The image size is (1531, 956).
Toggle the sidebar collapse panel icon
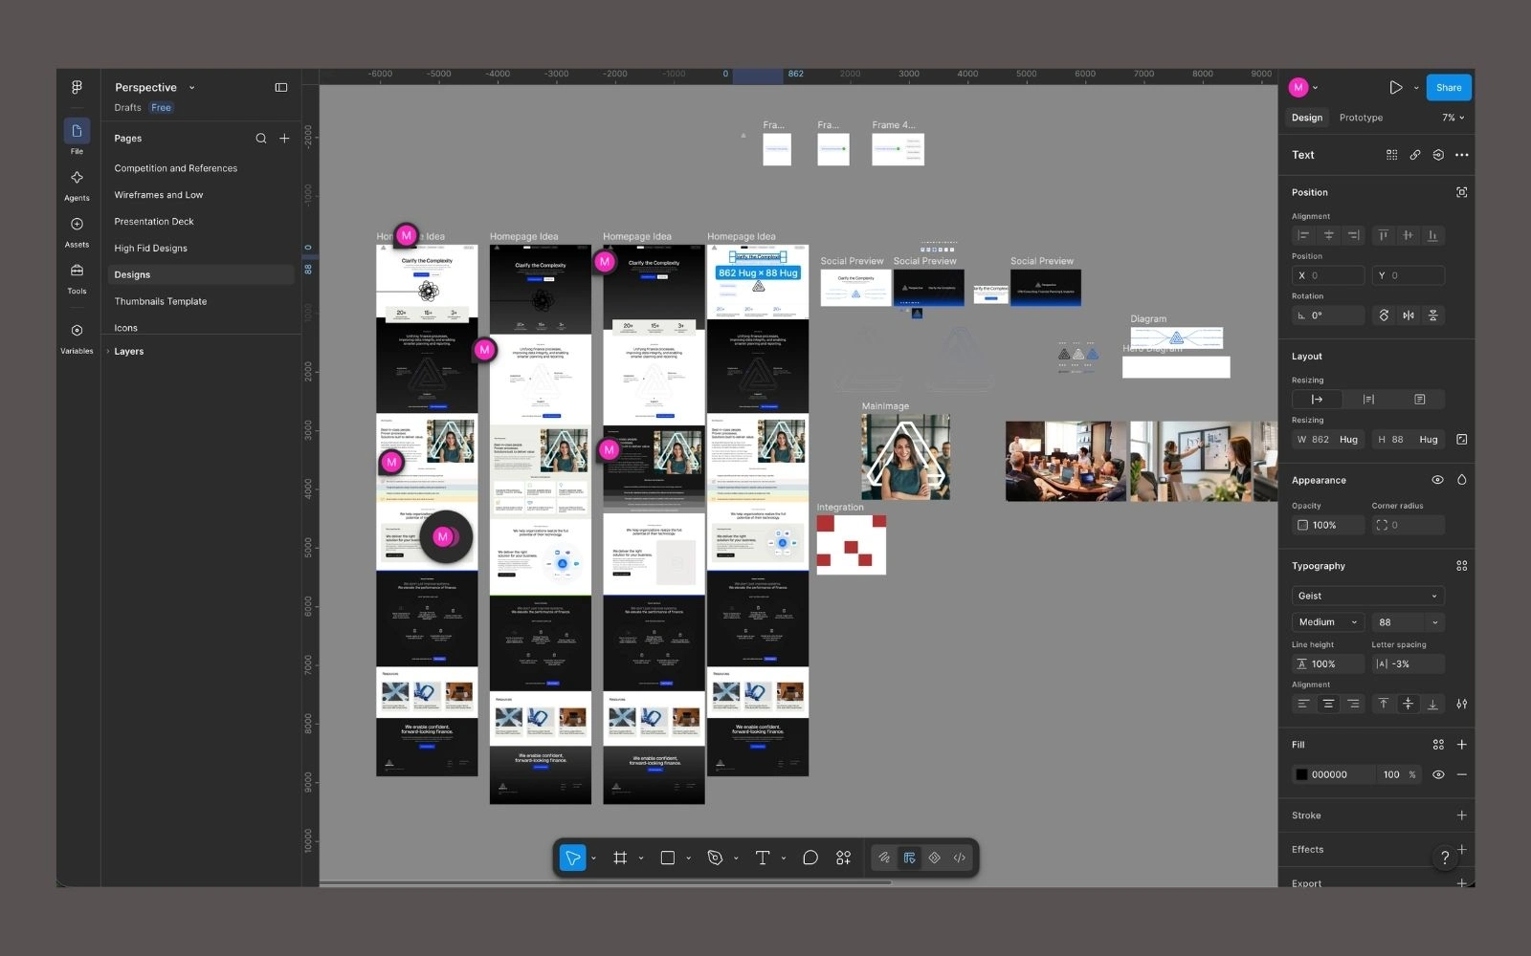click(281, 87)
